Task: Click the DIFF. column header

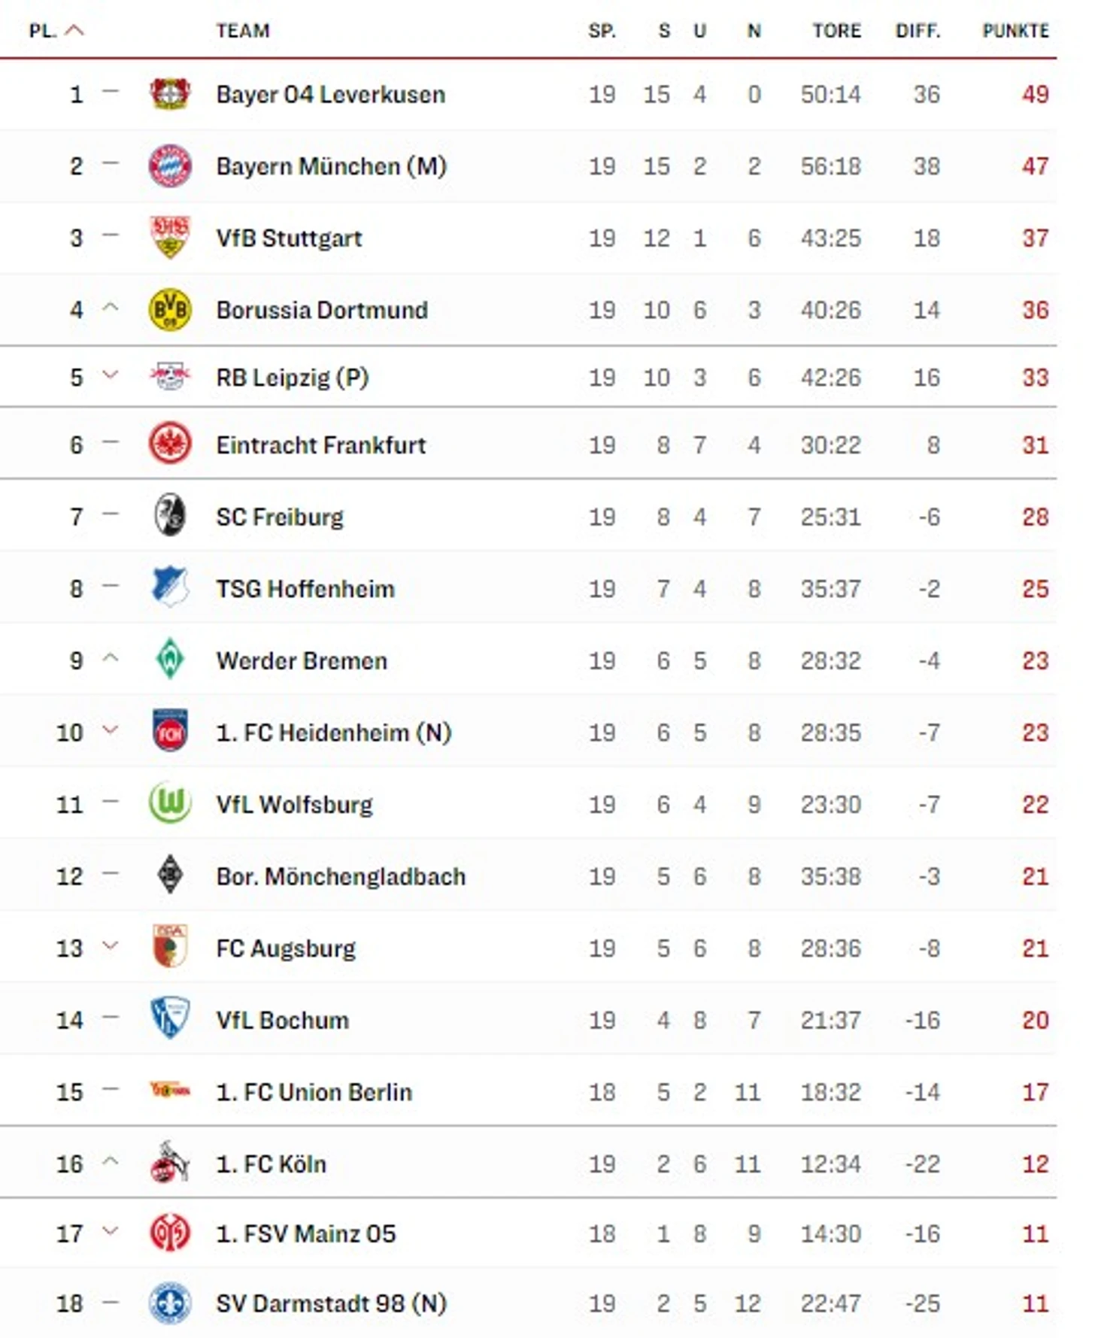Action: (918, 31)
